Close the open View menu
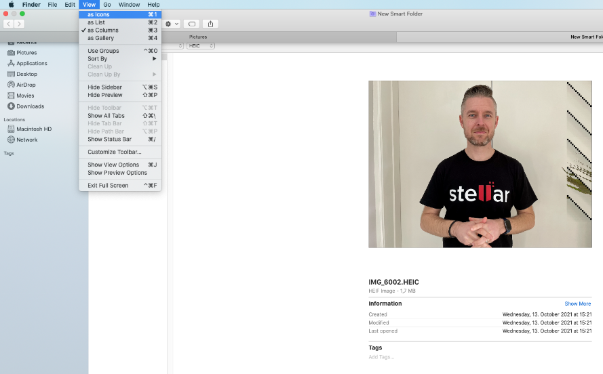 [x=90, y=5]
